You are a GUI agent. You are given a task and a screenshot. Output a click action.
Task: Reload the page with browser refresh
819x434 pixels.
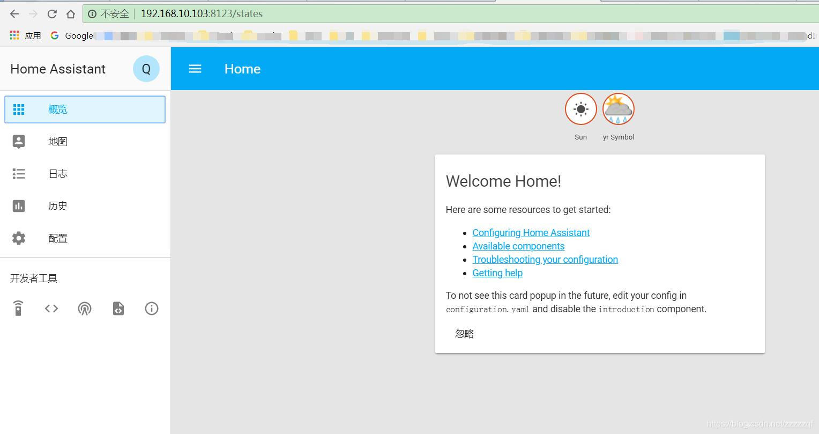coord(52,14)
